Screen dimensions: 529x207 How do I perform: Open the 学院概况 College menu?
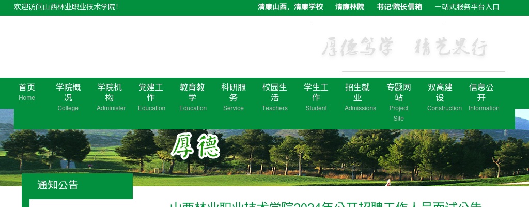tap(68, 97)
